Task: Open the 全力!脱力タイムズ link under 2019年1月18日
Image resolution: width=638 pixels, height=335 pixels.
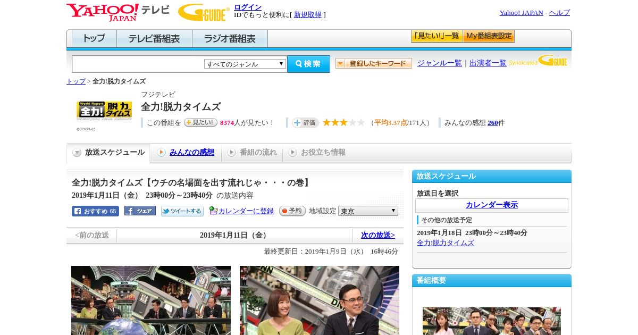Action: (446, 243)
